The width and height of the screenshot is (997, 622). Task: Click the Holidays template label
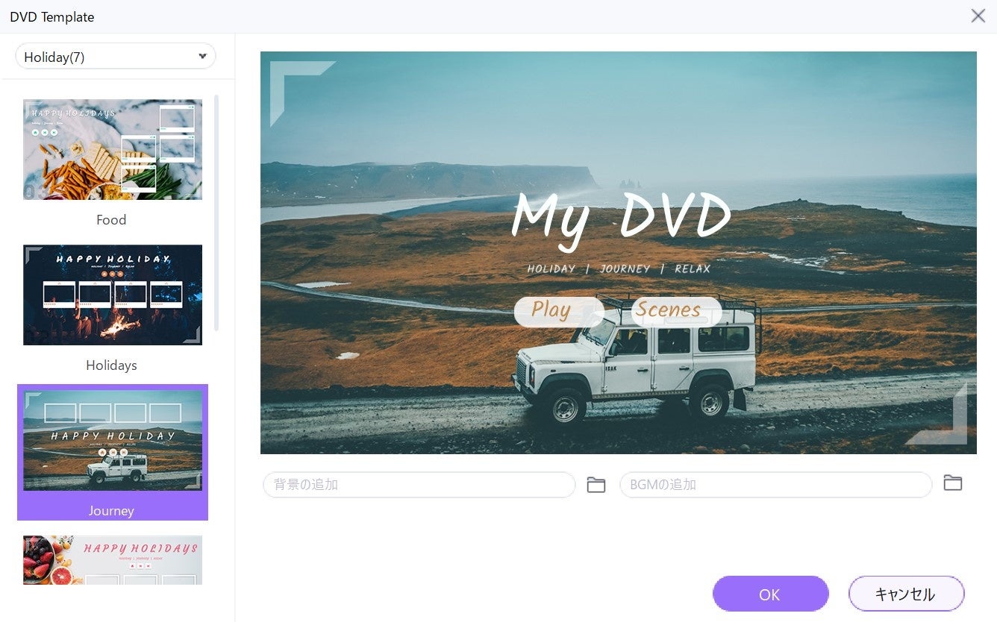click(x=111, y=365)
